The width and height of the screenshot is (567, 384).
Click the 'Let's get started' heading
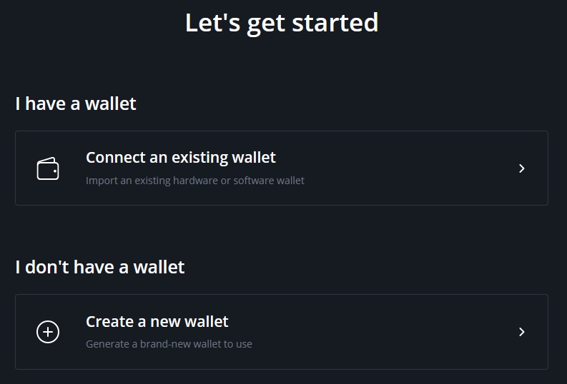[x=282, y=23]
